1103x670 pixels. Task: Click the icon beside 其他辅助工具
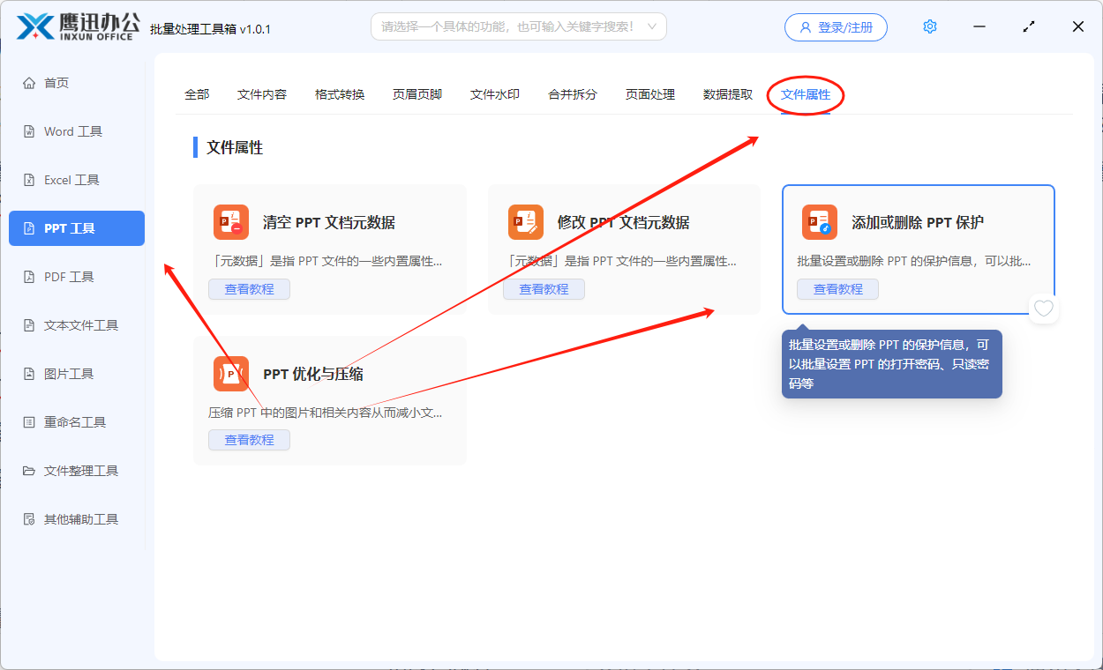coord(29,519)
